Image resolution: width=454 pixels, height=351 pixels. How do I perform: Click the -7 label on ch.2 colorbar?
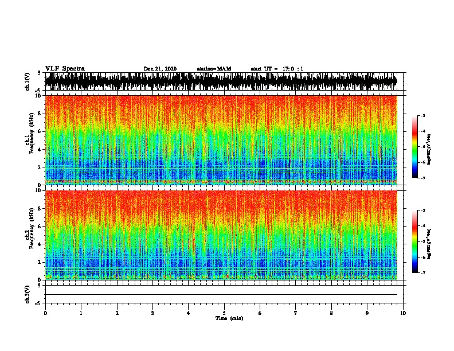tap(422, 272)
